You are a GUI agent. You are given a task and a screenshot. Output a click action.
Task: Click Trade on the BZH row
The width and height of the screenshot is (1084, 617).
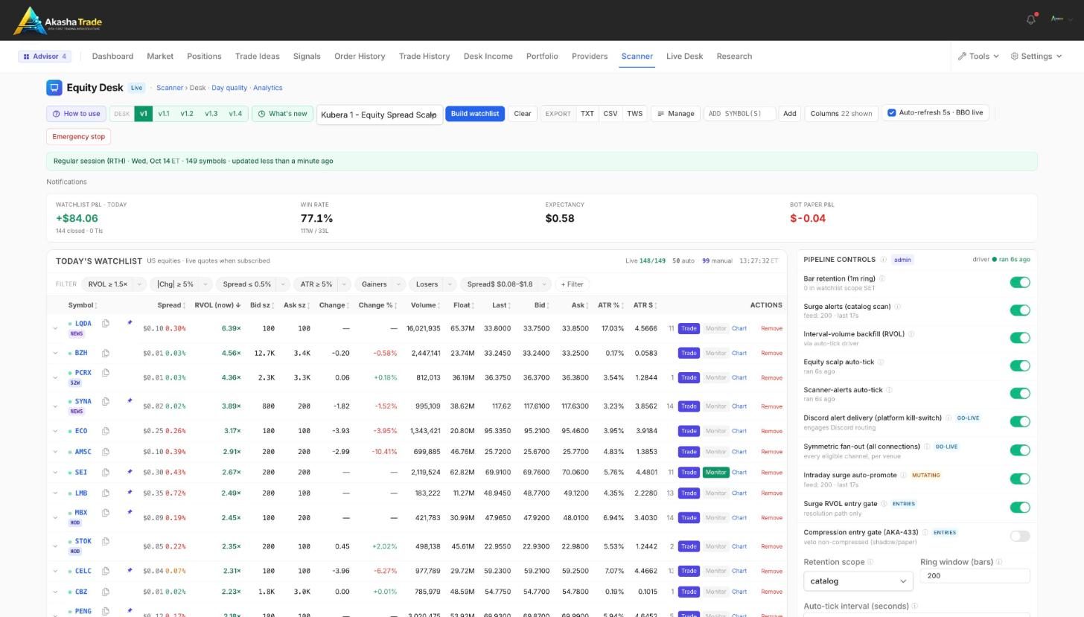pos(689,353)
